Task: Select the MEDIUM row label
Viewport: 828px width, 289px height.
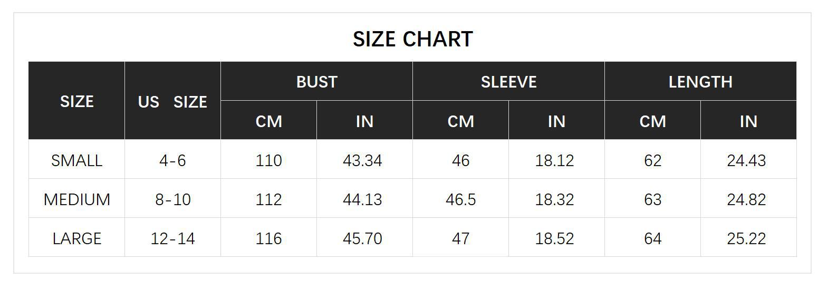Action: [76, 199]
